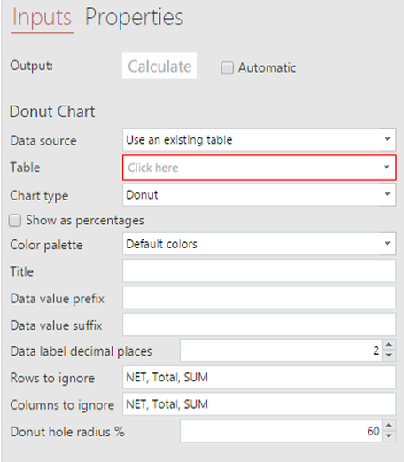The image size is (404, 462).
Task: Click the Calculate button
Action: coord(159,66)
